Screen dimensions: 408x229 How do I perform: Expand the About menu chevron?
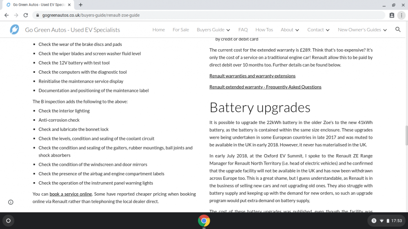point(297,30)
